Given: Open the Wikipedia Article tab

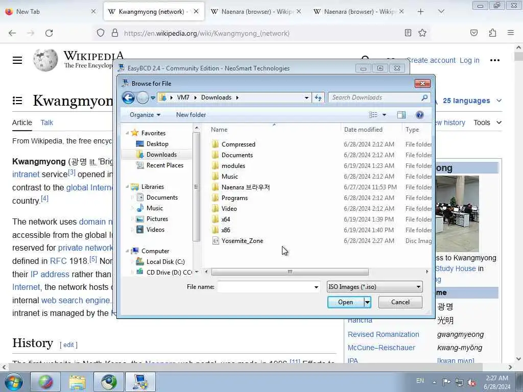Looking at the screenshot, I should [x=22, y=122].
